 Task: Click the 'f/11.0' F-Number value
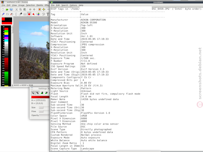(x=85, y=61)
